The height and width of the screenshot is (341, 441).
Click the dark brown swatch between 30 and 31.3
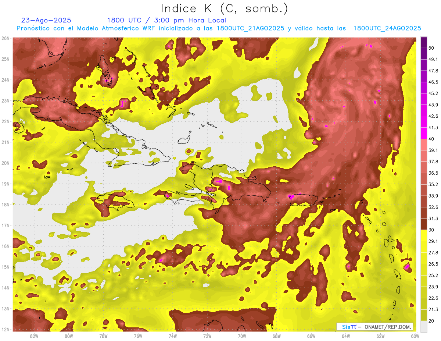click(x=424, y=224)
